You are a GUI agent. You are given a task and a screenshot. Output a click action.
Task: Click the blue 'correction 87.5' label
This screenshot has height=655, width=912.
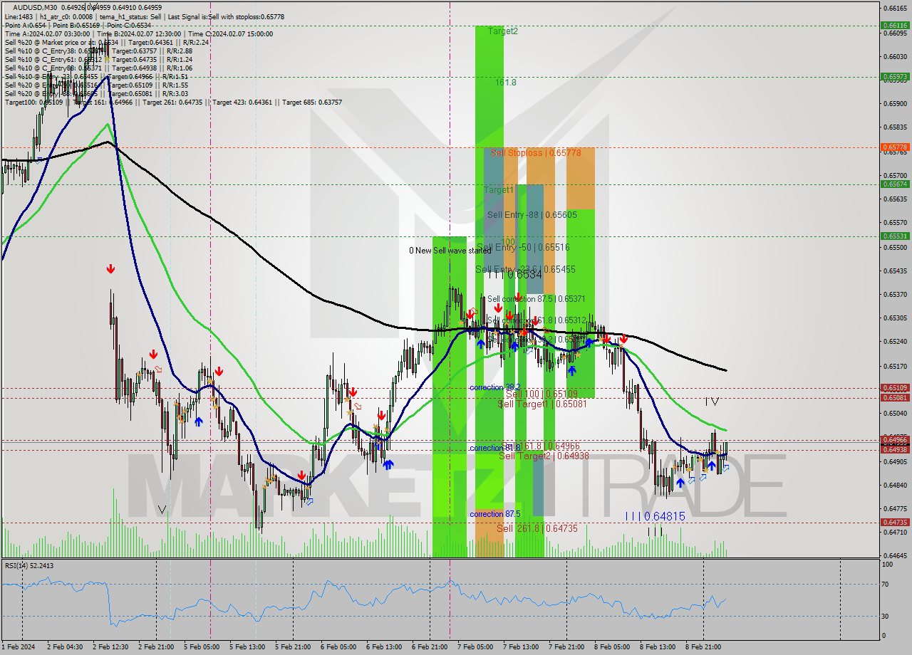click(x=494, y=514)
